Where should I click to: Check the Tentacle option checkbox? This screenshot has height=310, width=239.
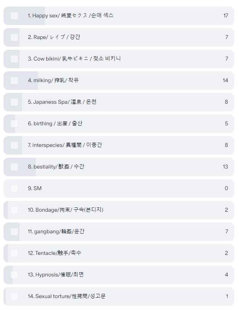click(14, 253)
